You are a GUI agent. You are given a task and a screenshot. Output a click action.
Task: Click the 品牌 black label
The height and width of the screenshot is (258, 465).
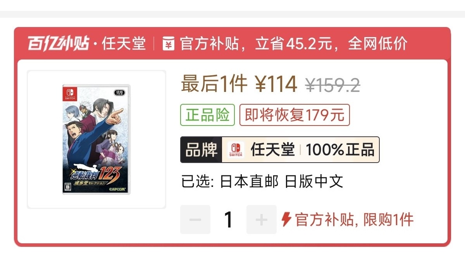click(201, 149)
